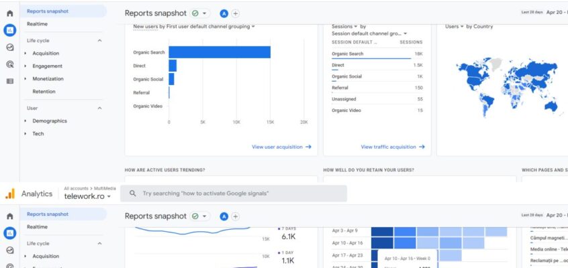Open the upper header status dropdown arrow
Screen dimensions: 568x268
coord(205,13)
